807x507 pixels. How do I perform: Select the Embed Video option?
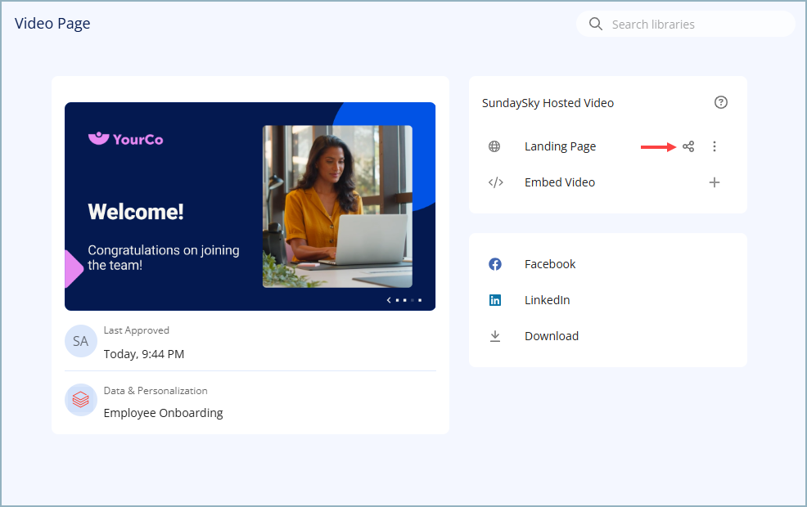[560, 182]
